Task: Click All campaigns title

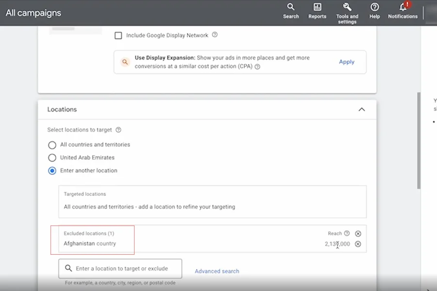Action: click(33, 13)
